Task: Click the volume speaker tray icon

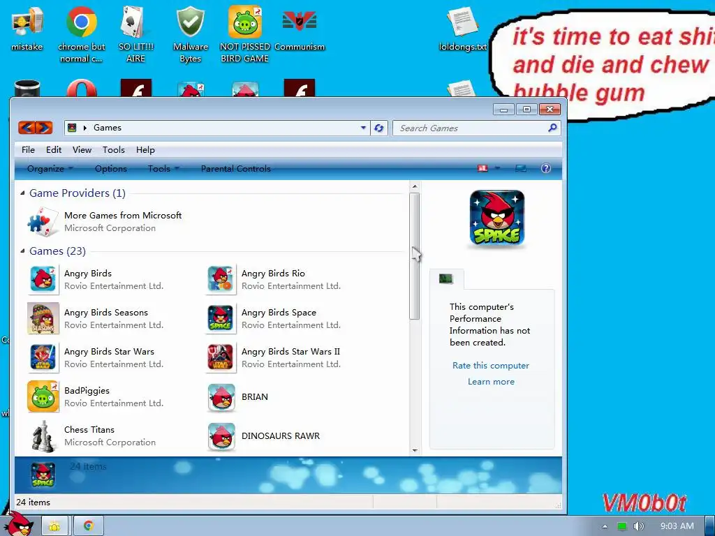Action: point(639,526)
